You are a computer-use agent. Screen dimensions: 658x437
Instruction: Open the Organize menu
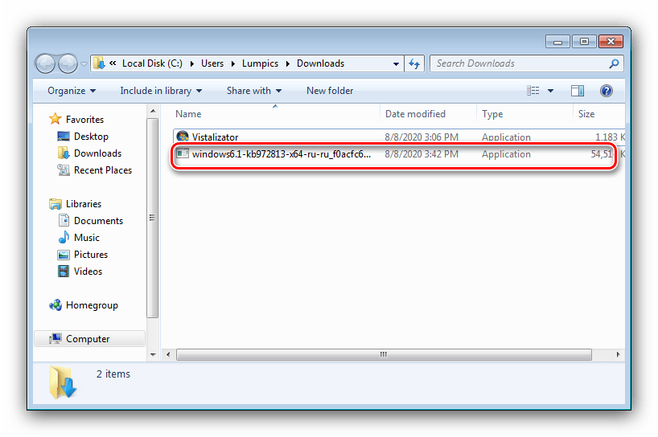(x=72, y=91)
